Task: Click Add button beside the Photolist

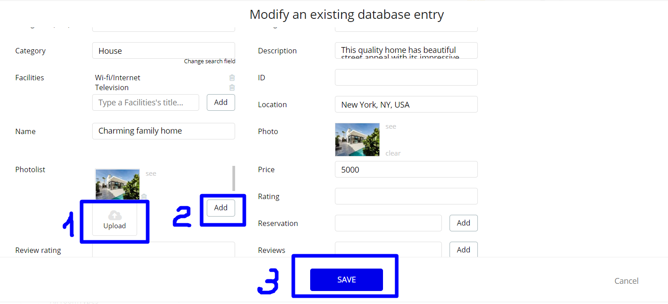Action: pos(221,208)
